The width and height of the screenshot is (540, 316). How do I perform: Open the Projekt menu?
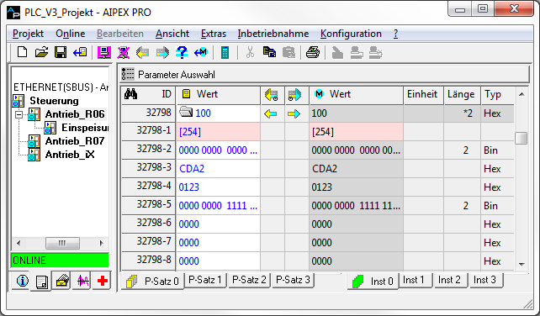click(28, 34)
